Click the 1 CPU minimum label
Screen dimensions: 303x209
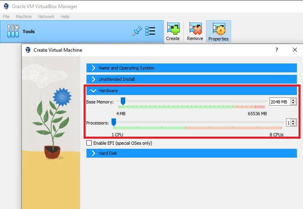[117, 135]
